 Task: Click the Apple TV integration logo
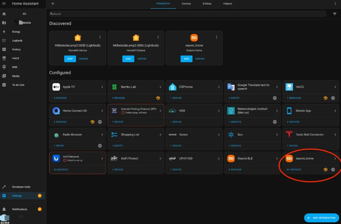click(x=56, y=87)
